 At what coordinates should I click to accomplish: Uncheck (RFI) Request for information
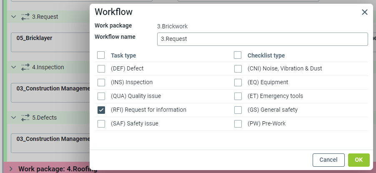[x=101, y=110]
